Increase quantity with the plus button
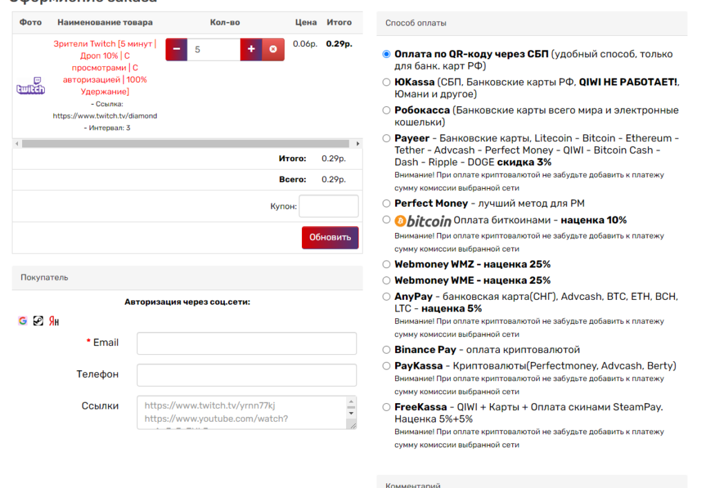 [251, 49]
